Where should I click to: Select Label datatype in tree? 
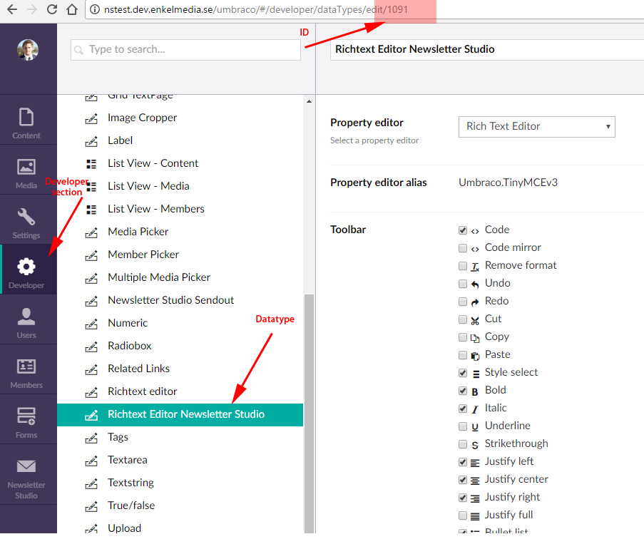click(120, 140)
